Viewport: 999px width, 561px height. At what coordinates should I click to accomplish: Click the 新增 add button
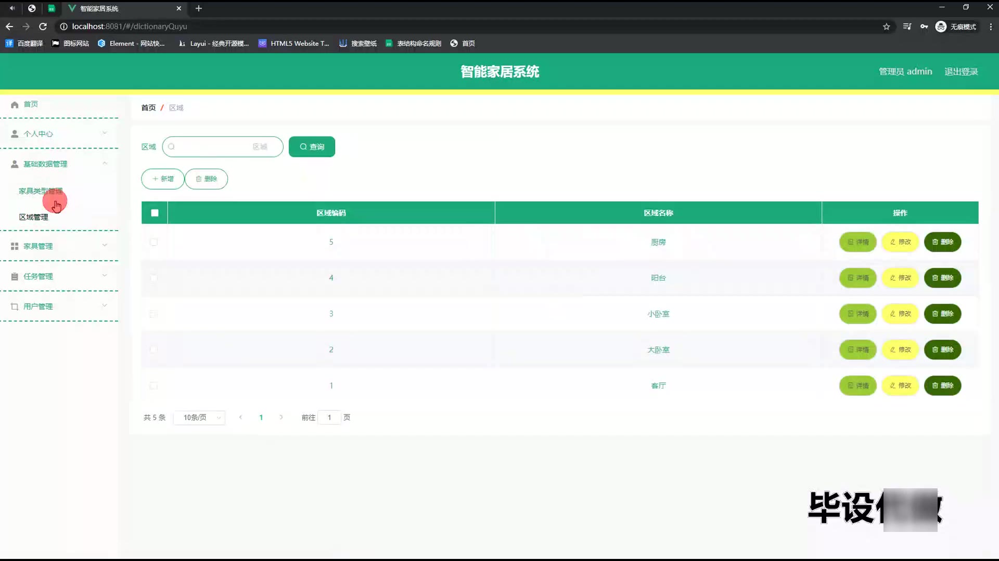coord(163,179)
